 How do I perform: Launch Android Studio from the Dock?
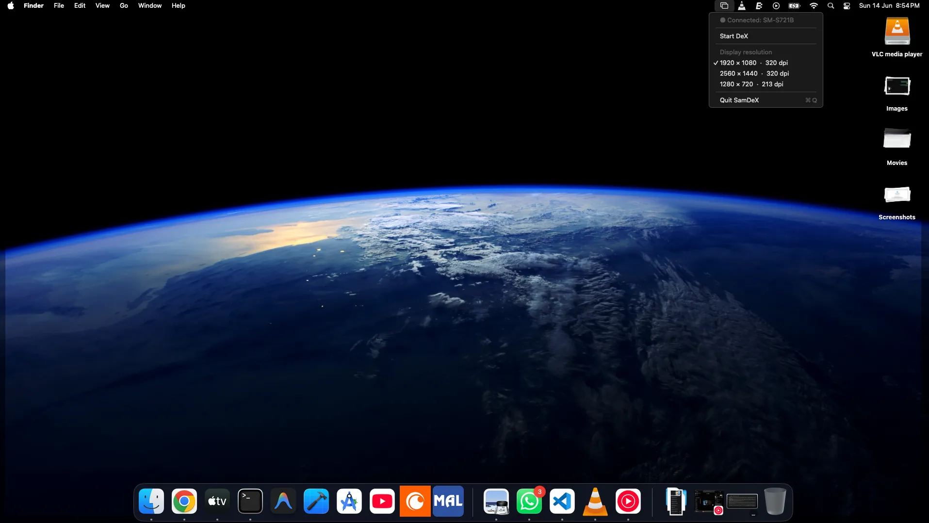(349, 501)
